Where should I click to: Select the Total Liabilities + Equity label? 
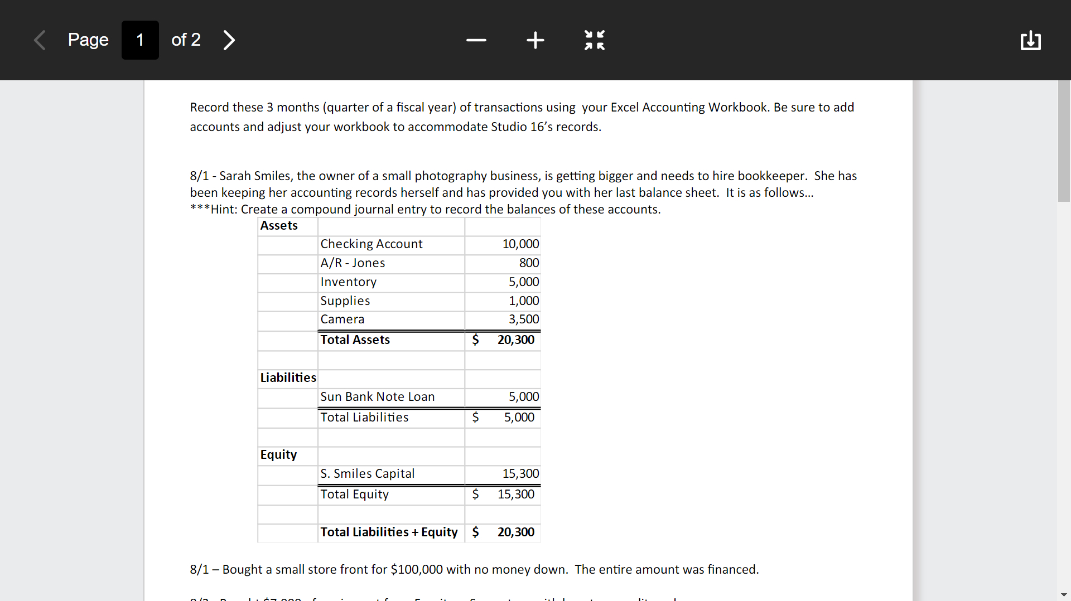tap(389, 532)
